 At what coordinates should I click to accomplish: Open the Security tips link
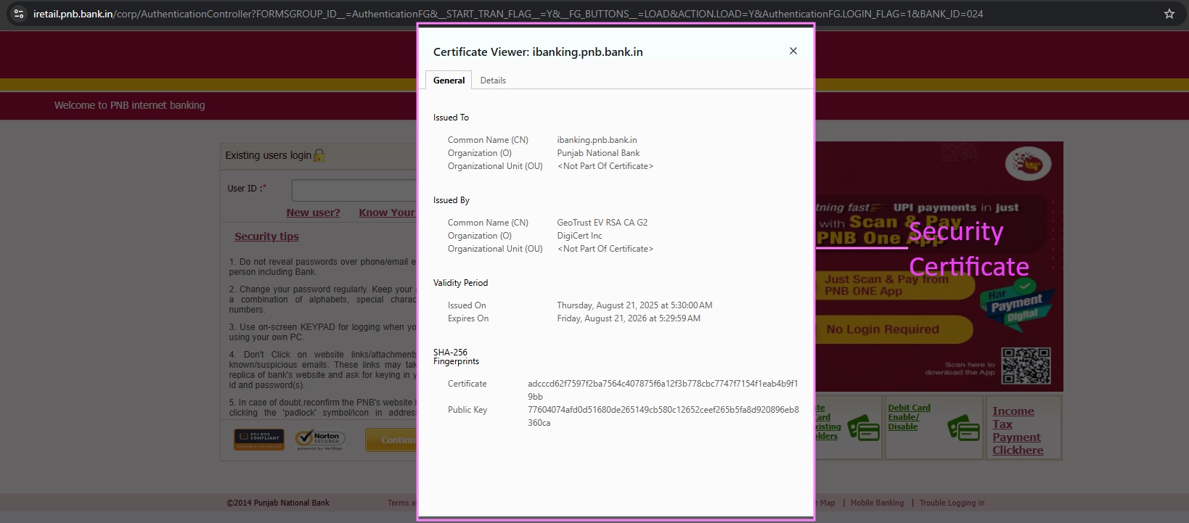266,236
